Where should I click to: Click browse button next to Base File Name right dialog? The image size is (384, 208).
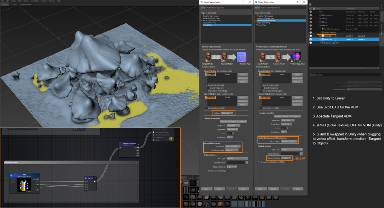pyautogui.click(x=301, y=154)
